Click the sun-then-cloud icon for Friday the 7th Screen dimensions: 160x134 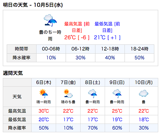click(68, 94)
